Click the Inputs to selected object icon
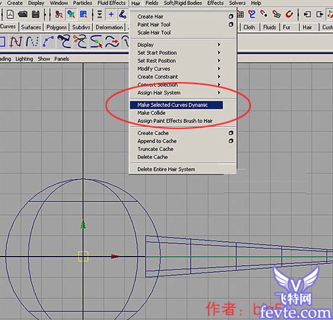Viewport: 333px width, 320px height. (307, 14)
